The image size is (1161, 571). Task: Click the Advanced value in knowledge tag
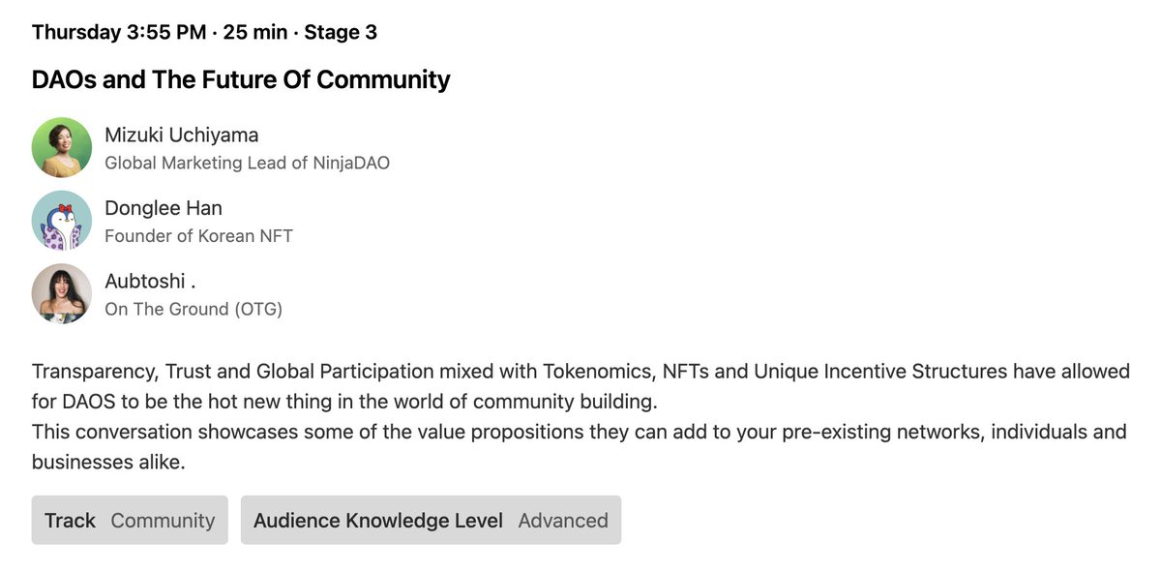click(x=563, y=520)
